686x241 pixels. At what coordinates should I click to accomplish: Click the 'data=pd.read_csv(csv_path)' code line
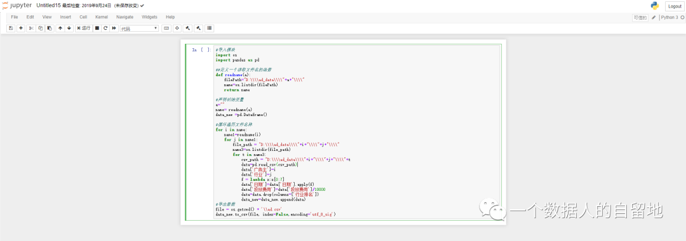[x=269, y=164]
